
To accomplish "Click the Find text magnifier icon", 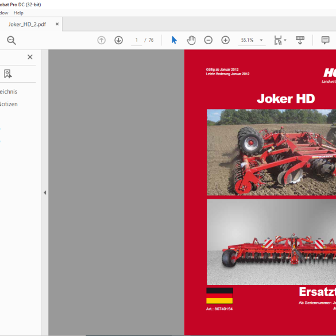I will point(11,40).
